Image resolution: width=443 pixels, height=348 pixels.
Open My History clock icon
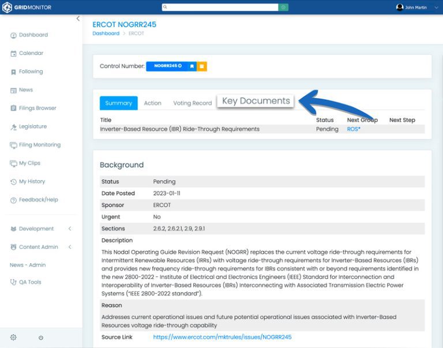13,182
